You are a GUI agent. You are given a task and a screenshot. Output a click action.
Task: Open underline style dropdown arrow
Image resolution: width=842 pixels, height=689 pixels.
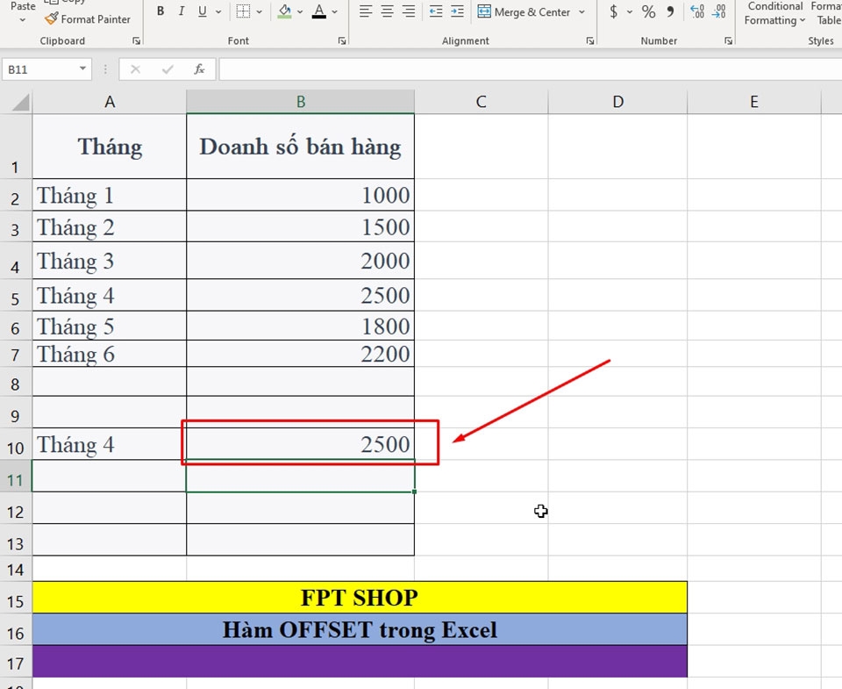coord(218,11)
